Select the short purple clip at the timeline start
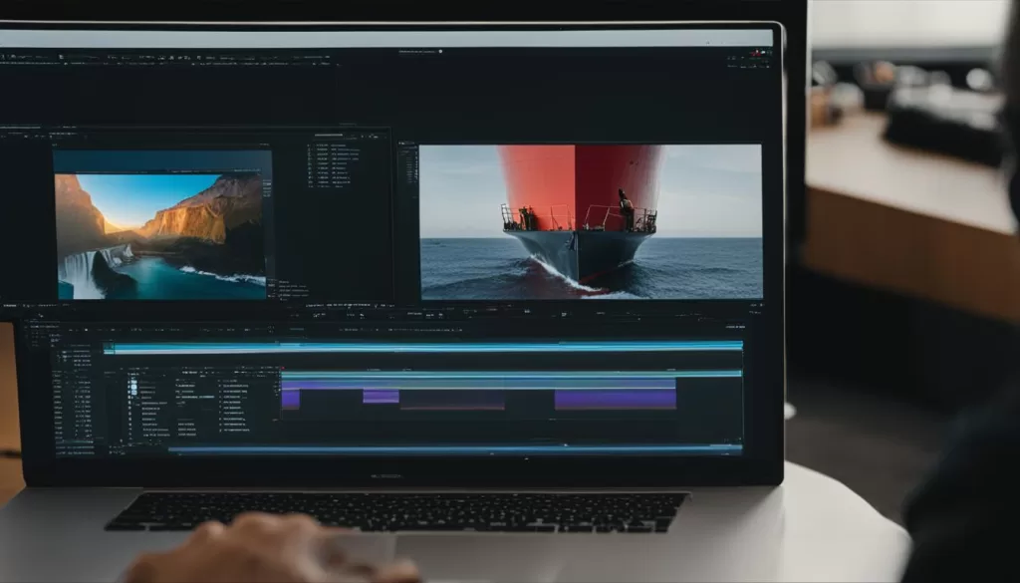The height and width of the screenshot is (583, 1020). pyautogui.click(x=291, y=399)
